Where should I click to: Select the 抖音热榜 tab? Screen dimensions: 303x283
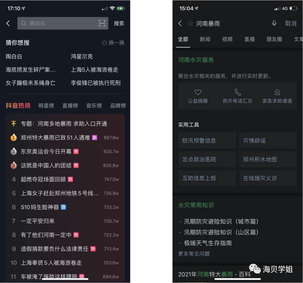pyautogui.click(x=18, y=106)
